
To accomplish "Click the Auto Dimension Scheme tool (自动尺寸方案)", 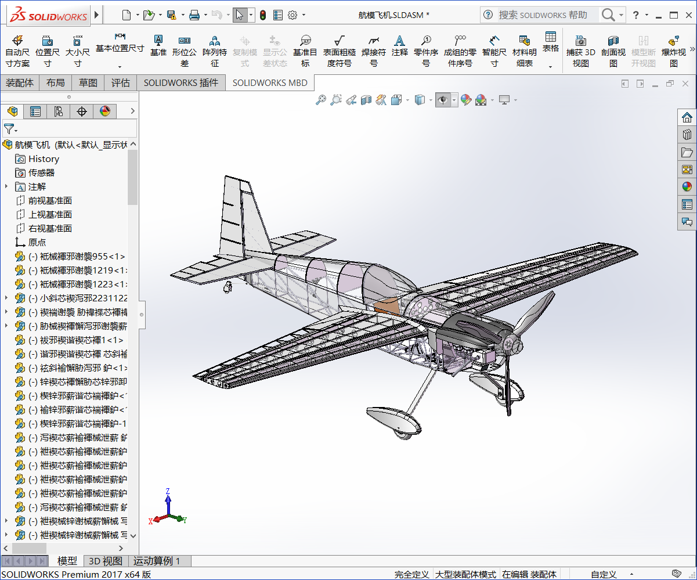I will click(x=17, y=51).
